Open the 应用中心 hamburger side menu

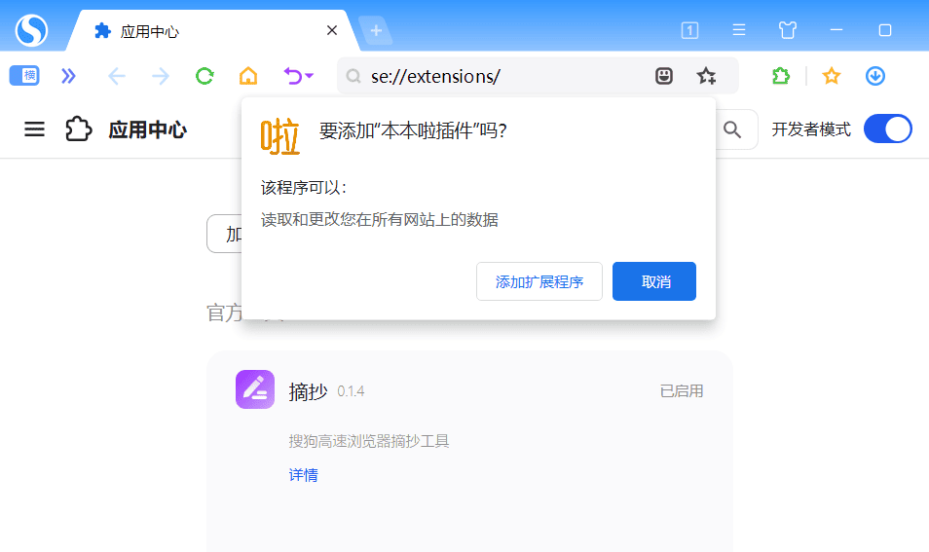[35, 129]
